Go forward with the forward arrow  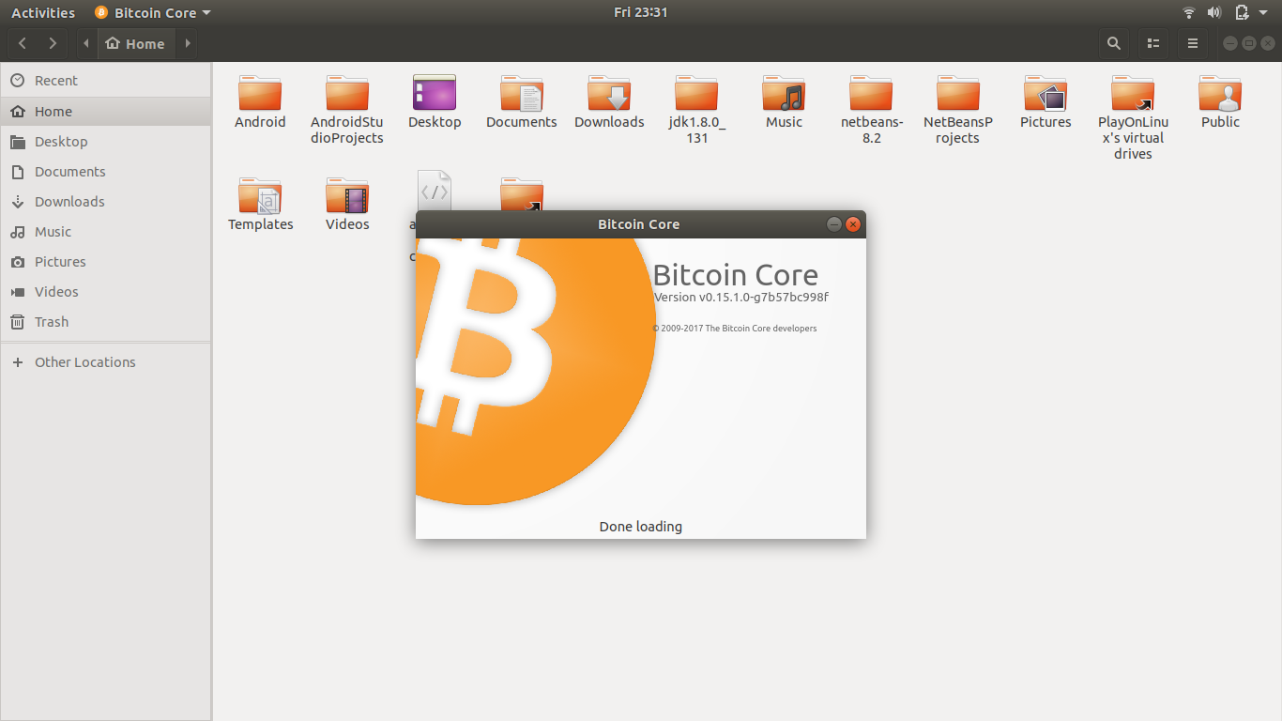pos(53,43)
